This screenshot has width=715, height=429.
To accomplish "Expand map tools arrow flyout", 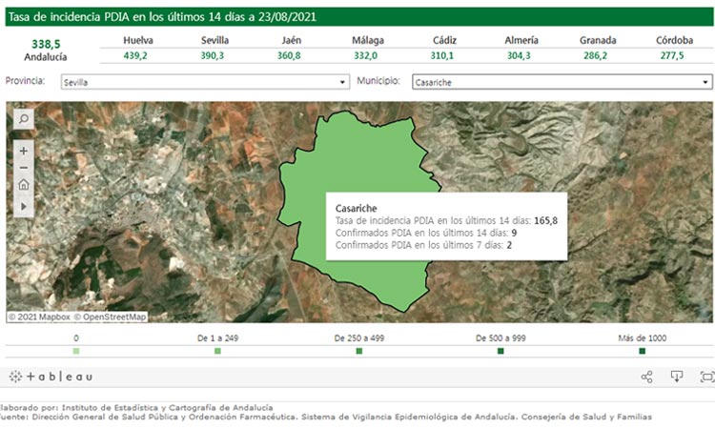I will click(x=24, y=205).
